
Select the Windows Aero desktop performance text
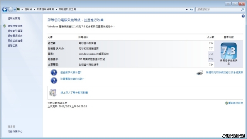[93, 54]
